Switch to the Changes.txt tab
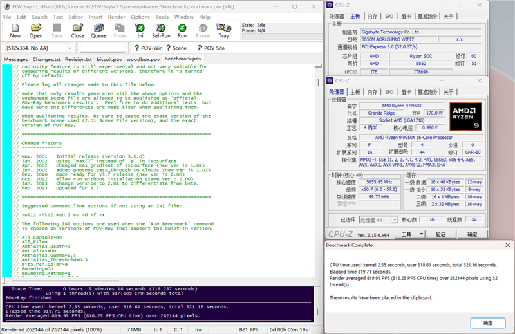 [x=46, y=59]
